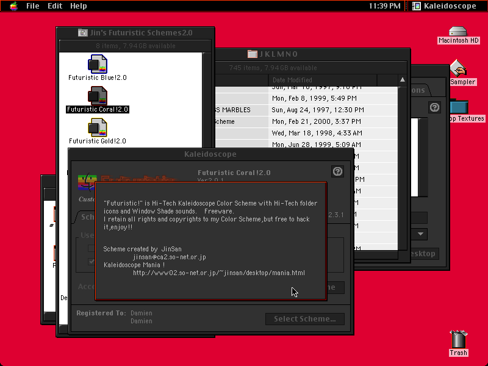The height and width of the screenshot is (366, 488).
Task: Click the help icon in the rear control panel
Action: 434,107
